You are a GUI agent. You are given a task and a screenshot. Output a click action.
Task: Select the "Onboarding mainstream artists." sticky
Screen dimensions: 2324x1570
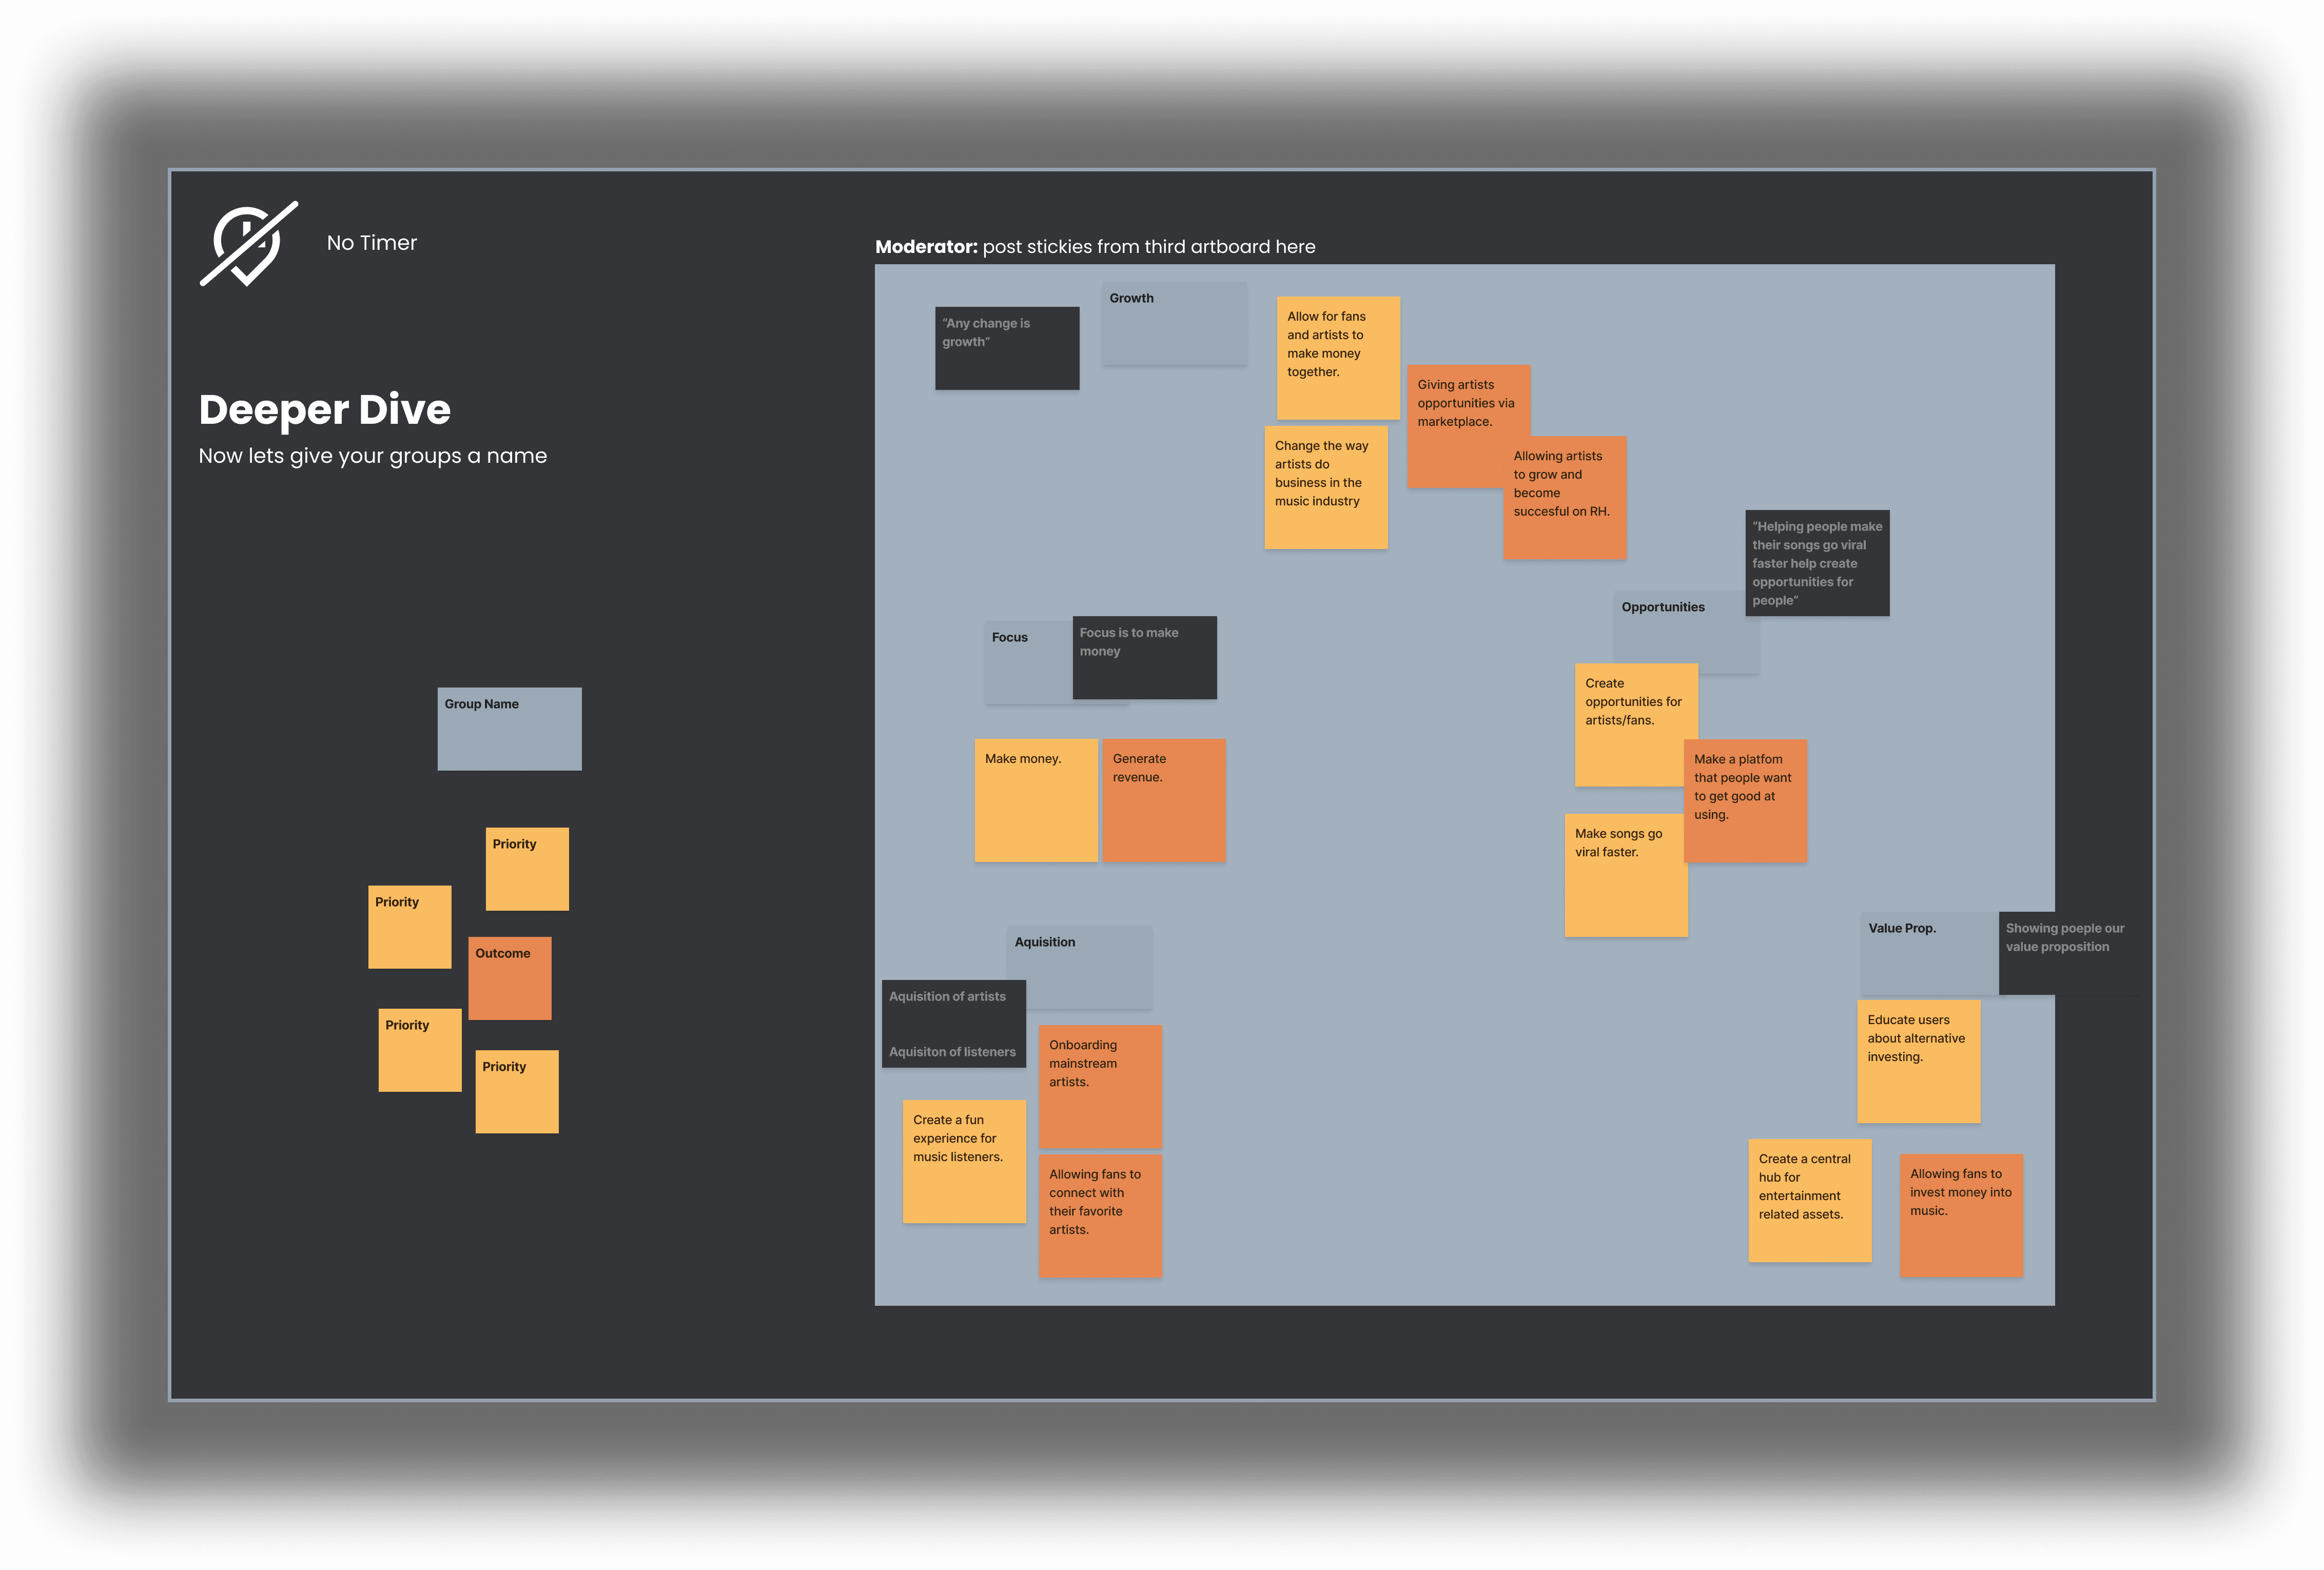(1100, 1086)
